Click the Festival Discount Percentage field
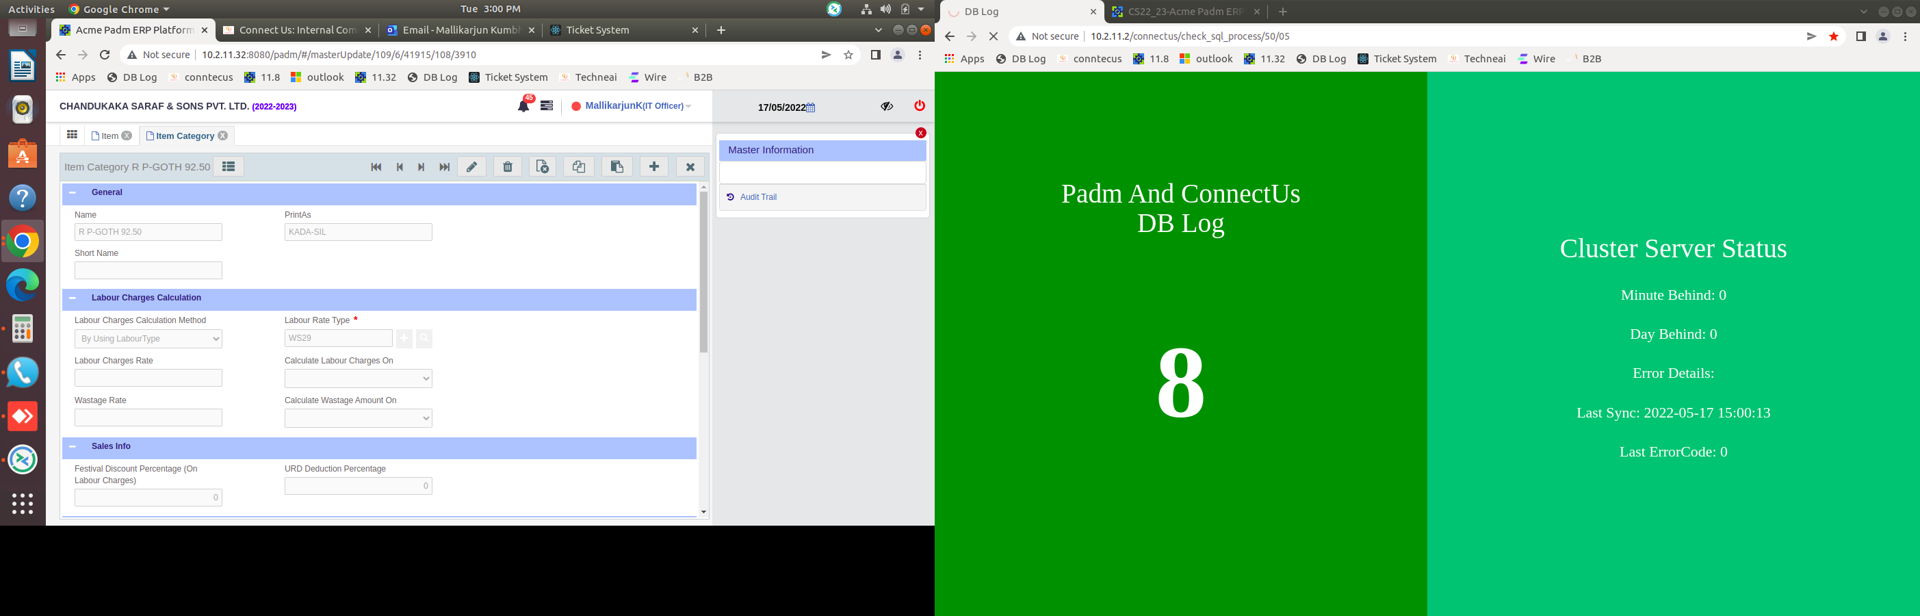The width and height of the screenshot is (1920, 616). coord(148,498)
